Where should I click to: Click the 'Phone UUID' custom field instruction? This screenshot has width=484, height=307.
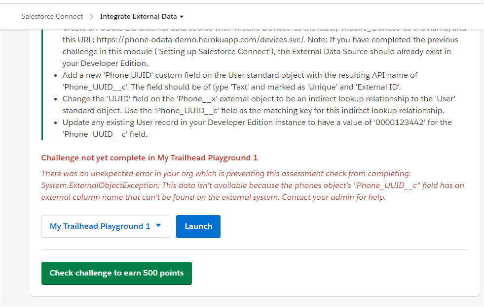click(x=240, y=75)
